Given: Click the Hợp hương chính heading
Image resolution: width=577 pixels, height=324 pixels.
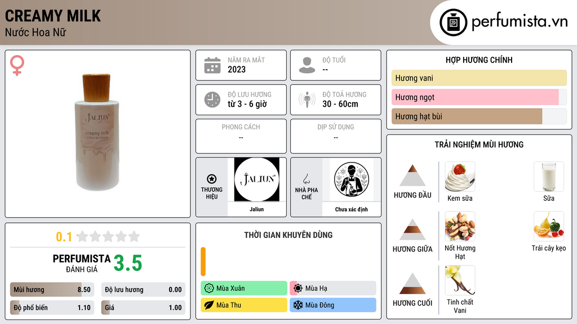Looking at the screenshot, I should click(479, 60).
